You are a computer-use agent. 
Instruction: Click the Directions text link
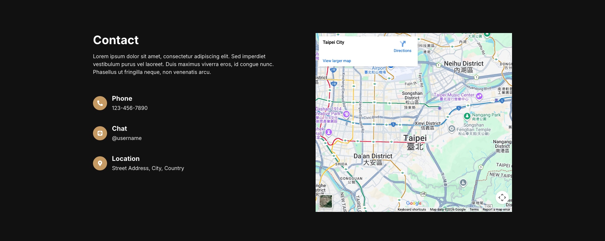click(402, 51)
